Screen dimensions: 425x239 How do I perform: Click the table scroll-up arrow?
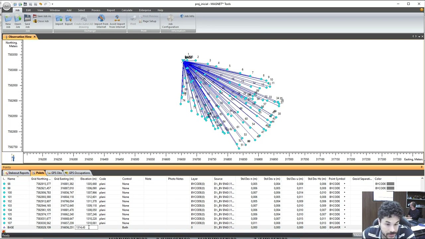pyautogui.click(x=422, y=179)
